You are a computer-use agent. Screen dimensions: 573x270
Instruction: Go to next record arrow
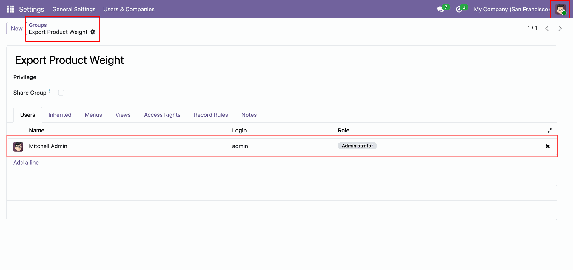pyautogui.click(x=560, y=28)
